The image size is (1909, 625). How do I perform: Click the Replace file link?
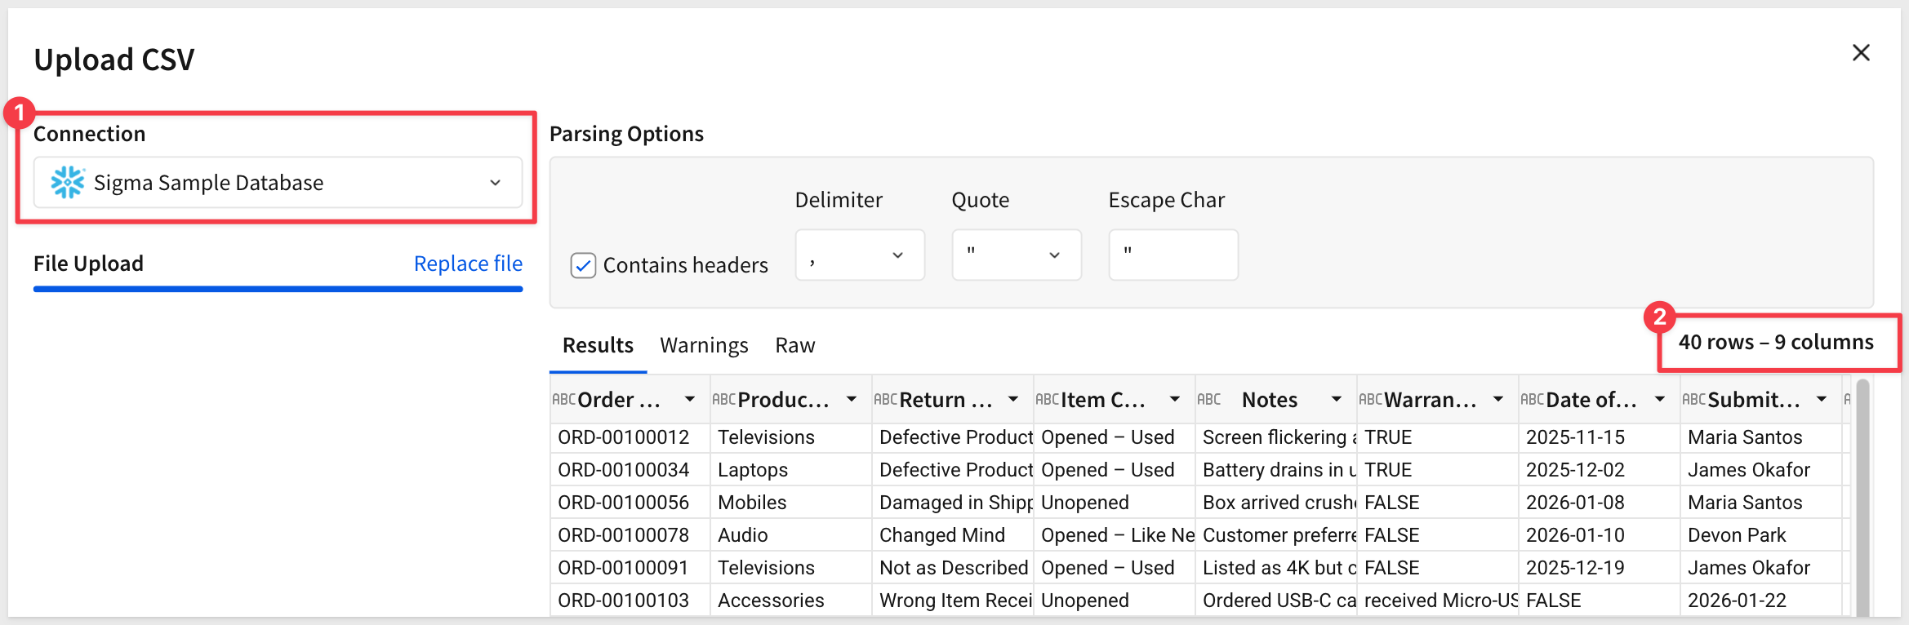coord(468,264)
